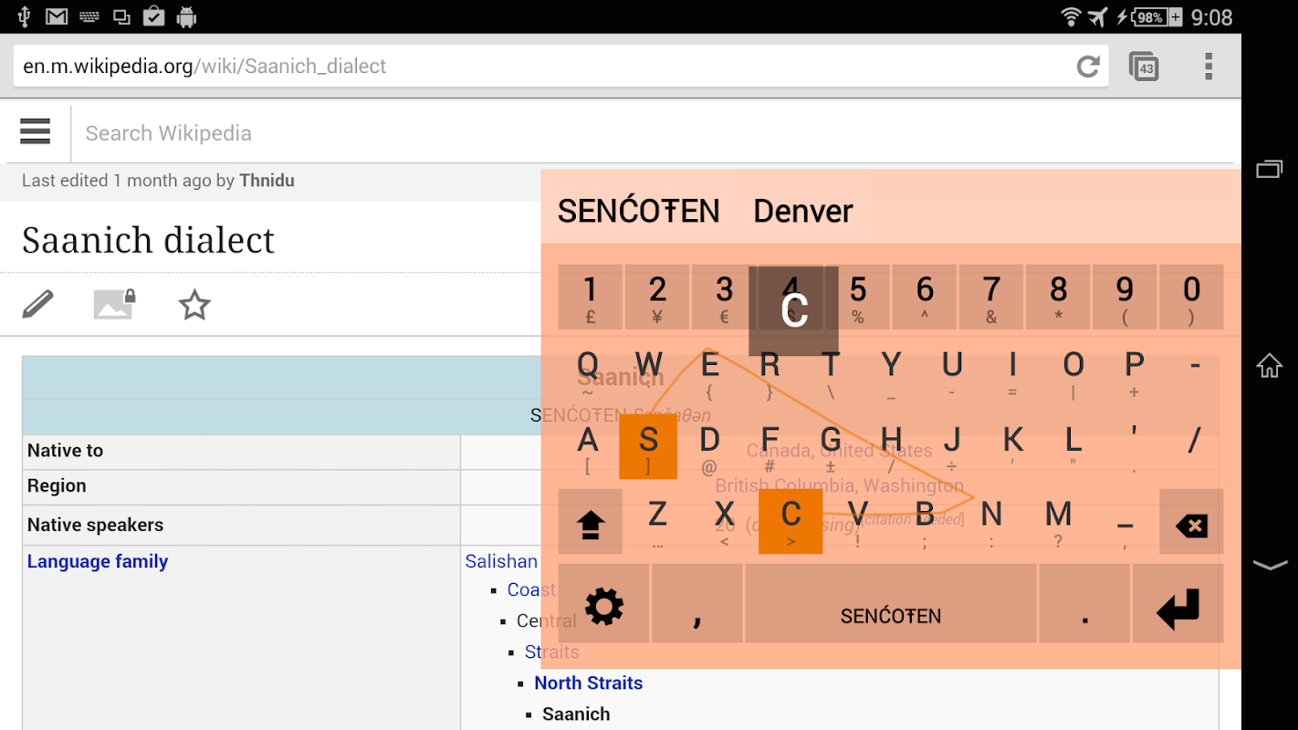Tap the N key
Image resolution: width=1298 pixels, height=730 pixels.
tap(991, 522)
